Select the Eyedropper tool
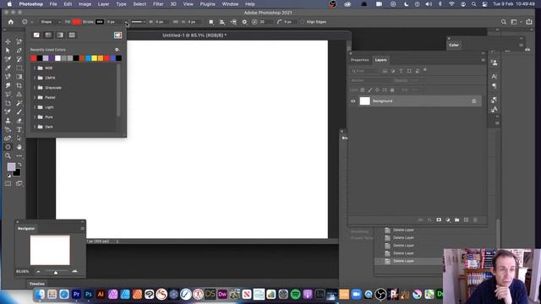The width and height of the screenshot is (541, 304). click(x=8, y=68)
